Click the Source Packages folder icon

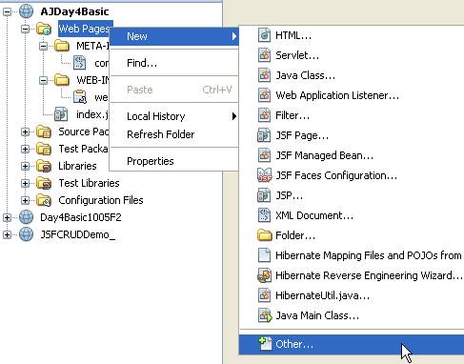(x=44, y=131)
